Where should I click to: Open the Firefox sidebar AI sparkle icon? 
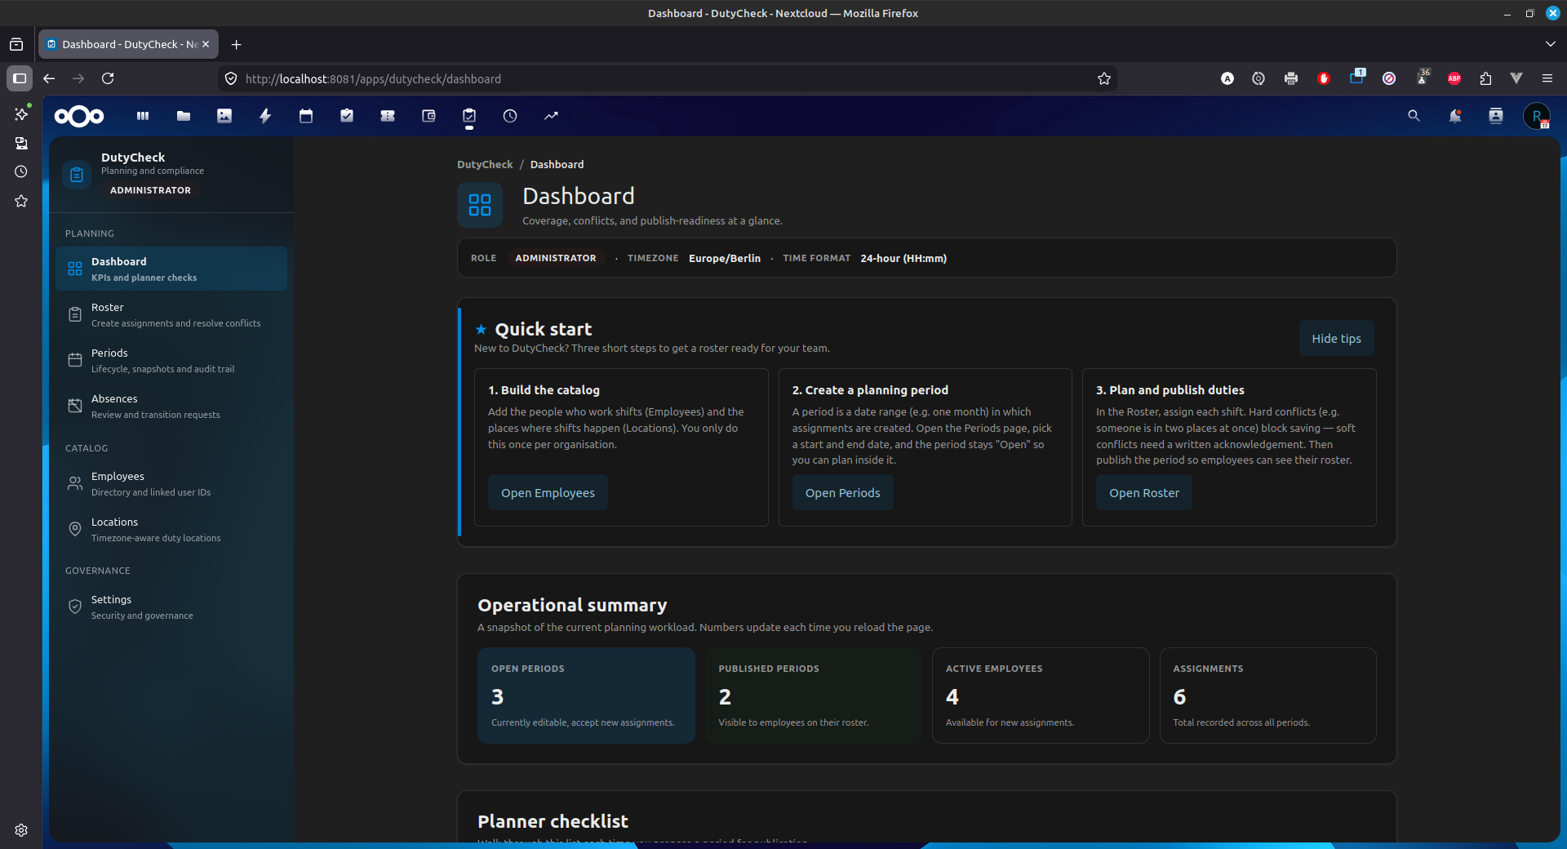(21, 113)
